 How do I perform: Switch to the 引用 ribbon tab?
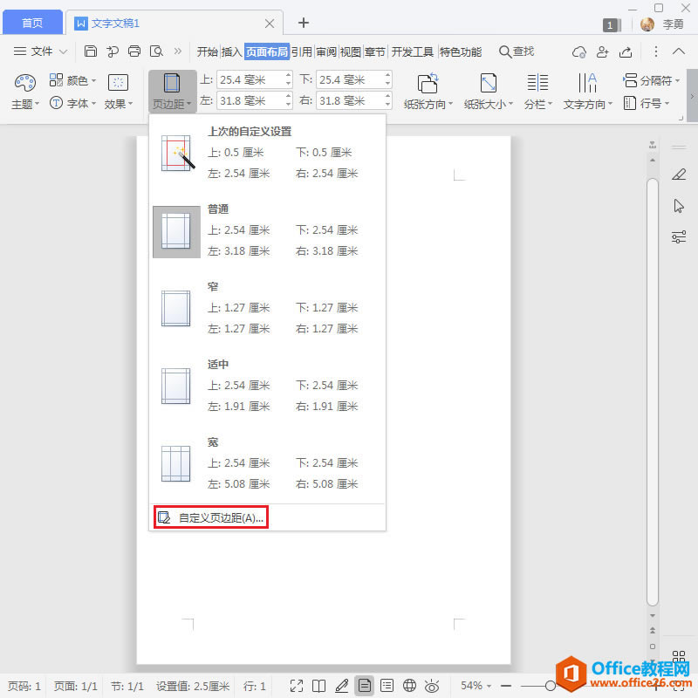[x=302, y=52]
